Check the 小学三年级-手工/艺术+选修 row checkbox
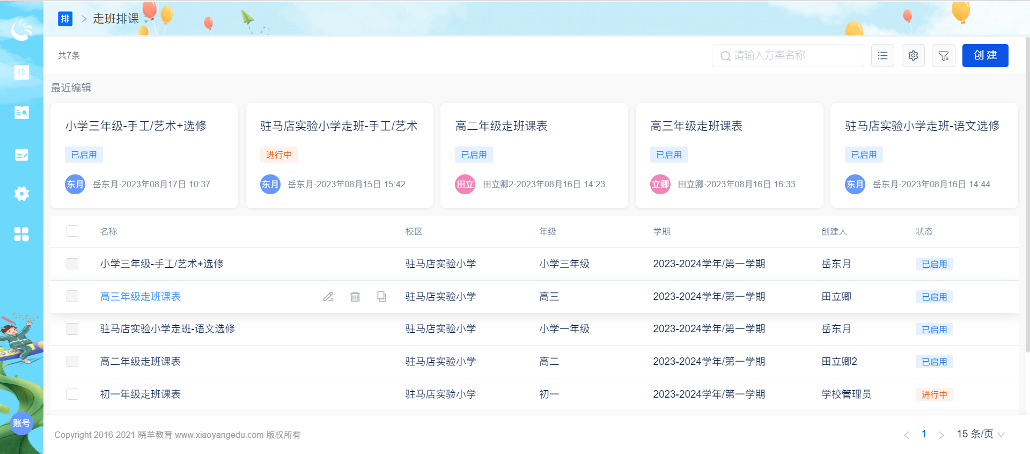Viewport: 1030px width, 454px height. pos(72,263)
